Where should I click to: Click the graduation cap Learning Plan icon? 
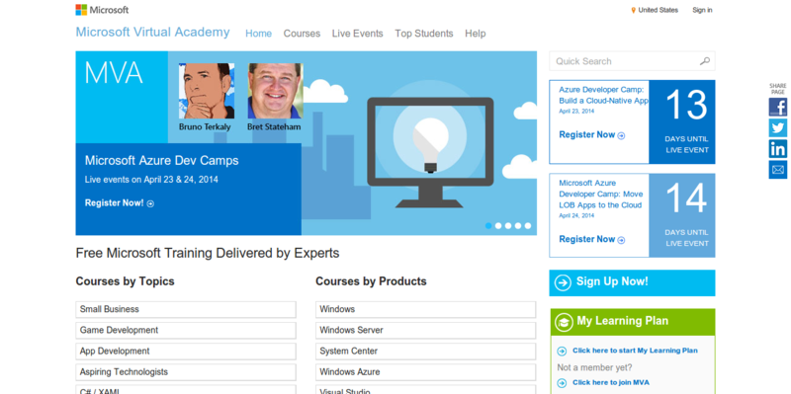(564, 322)
